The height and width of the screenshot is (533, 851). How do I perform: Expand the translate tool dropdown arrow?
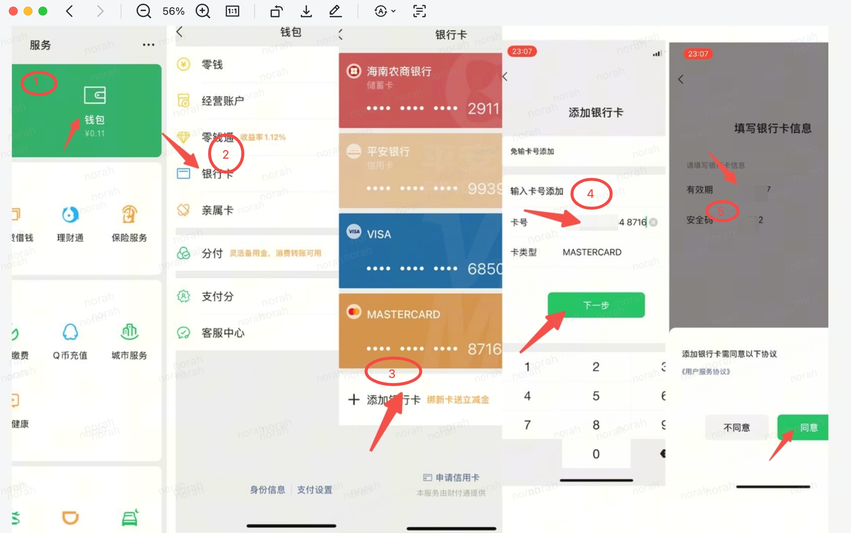click(x=393, y=11)
